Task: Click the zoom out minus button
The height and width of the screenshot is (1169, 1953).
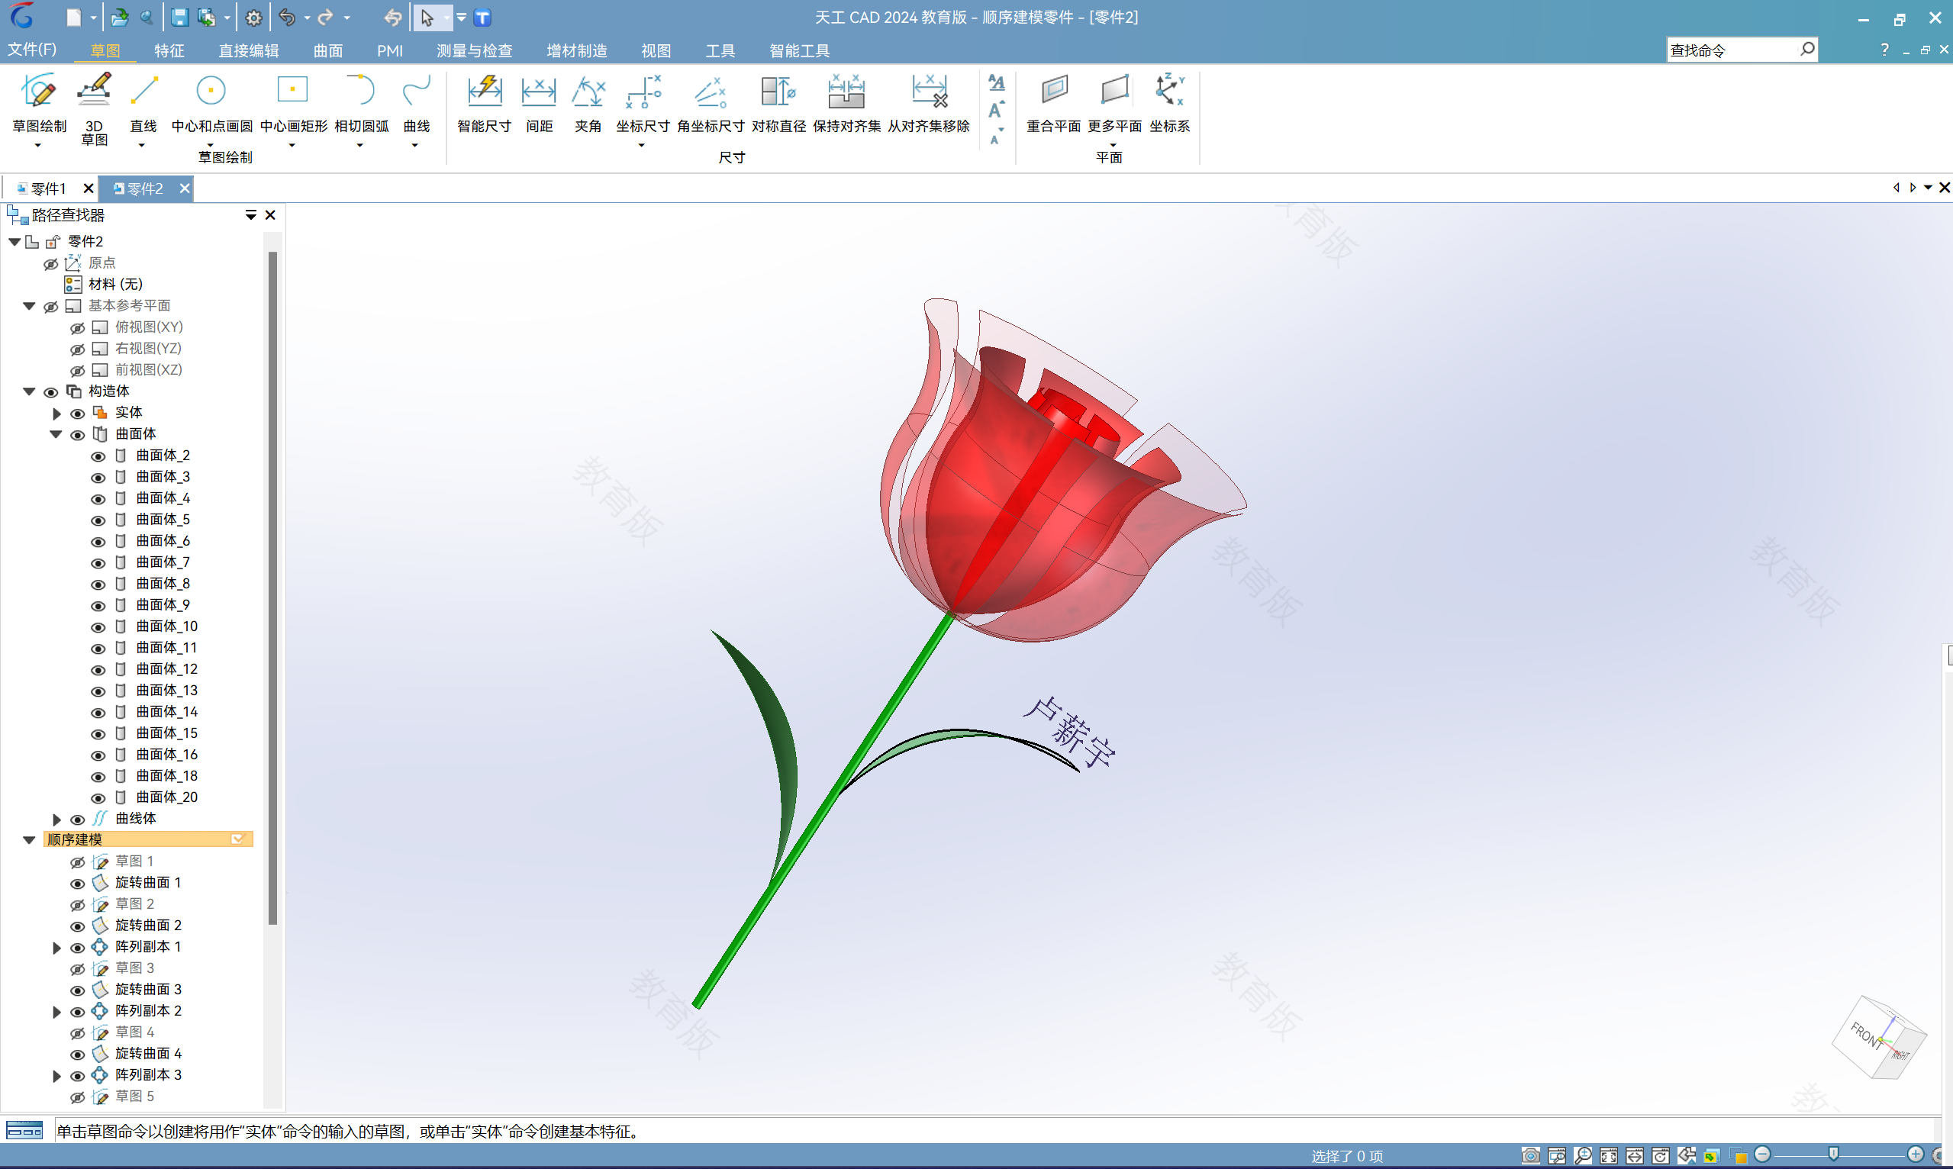Action: pos(1763,1155)
